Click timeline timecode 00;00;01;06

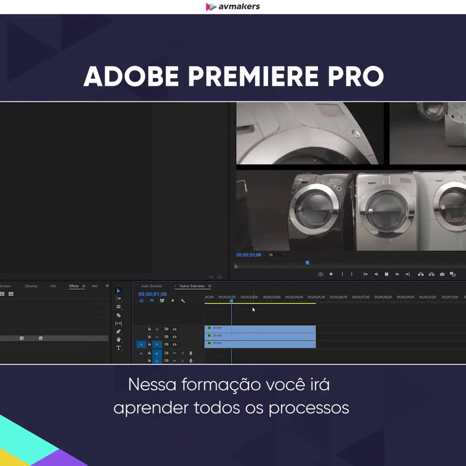pos(153,294)
